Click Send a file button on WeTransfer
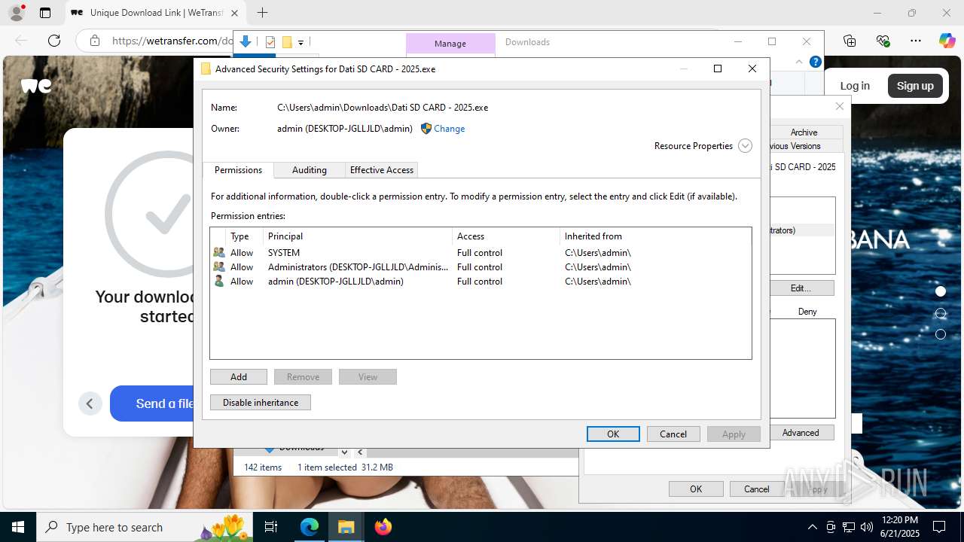Image resolution: width=964 pixels, height=542 pixels. pyautogui.click(x=154, y=403)
